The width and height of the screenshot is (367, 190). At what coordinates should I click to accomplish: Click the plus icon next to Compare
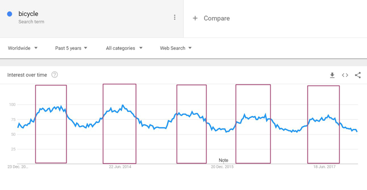pos(195,18)
